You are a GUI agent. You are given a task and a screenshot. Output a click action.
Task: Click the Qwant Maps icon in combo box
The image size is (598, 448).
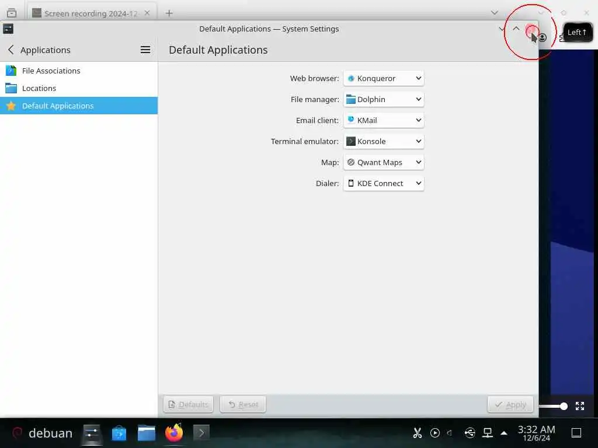(x=351, y=162)
